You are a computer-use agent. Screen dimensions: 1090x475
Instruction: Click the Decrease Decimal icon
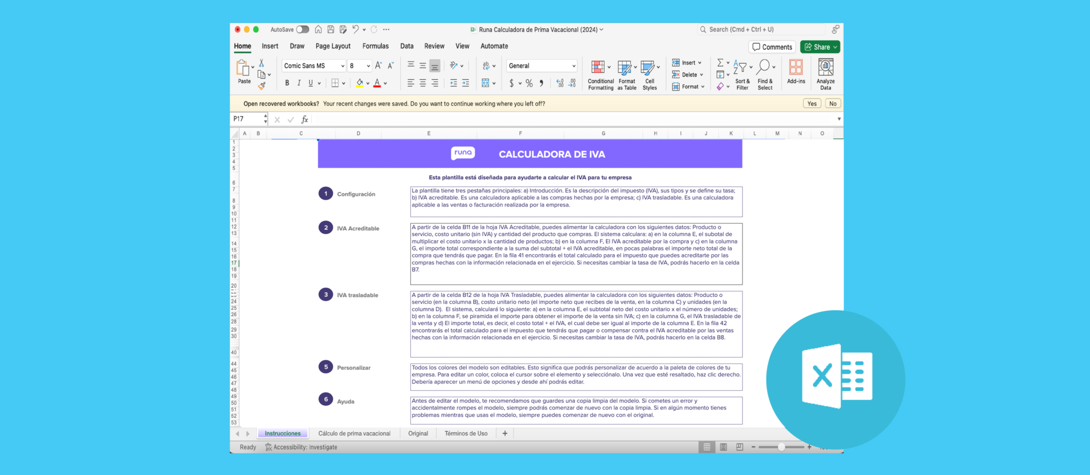(572, 83)
